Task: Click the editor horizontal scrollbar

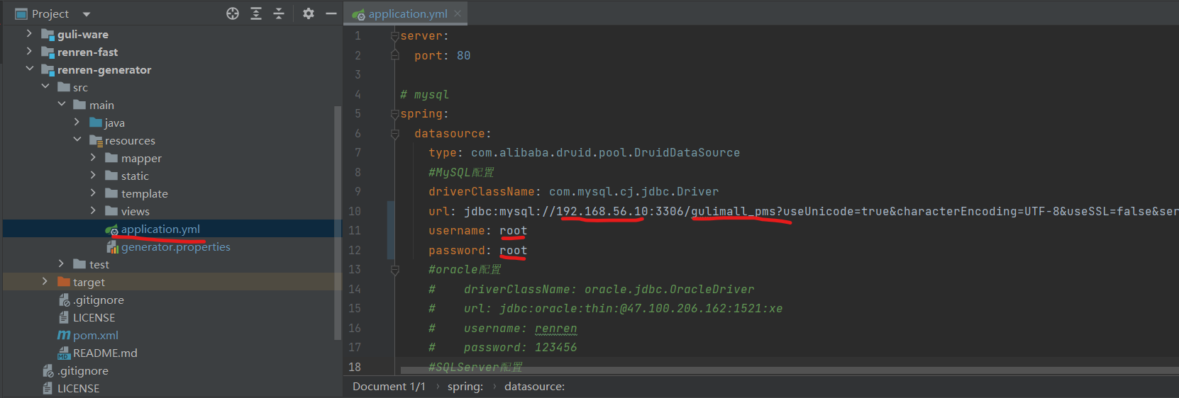Action: point(789,370)
